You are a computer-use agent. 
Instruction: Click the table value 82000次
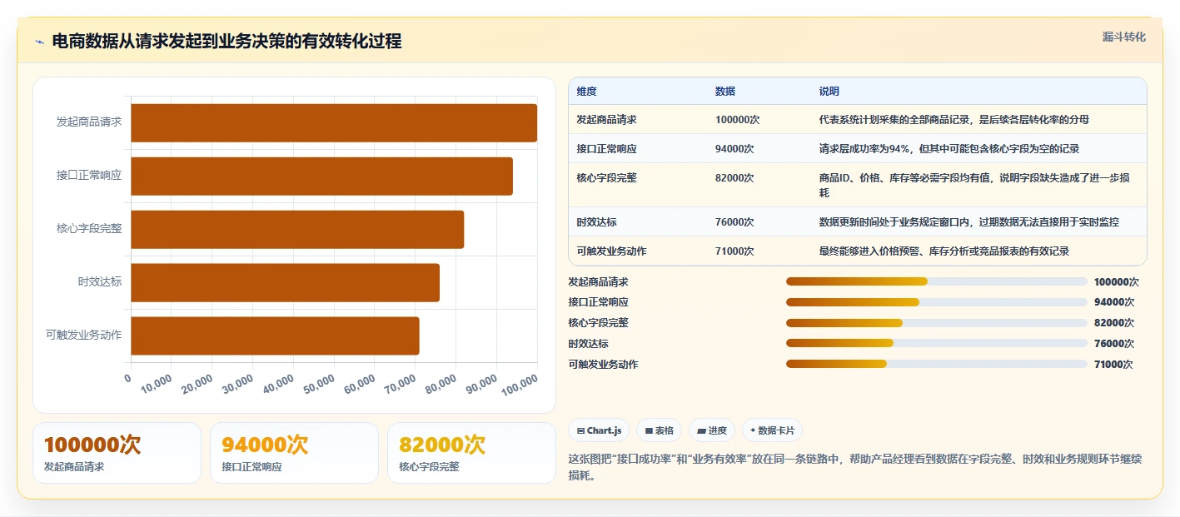pos(734,178)
